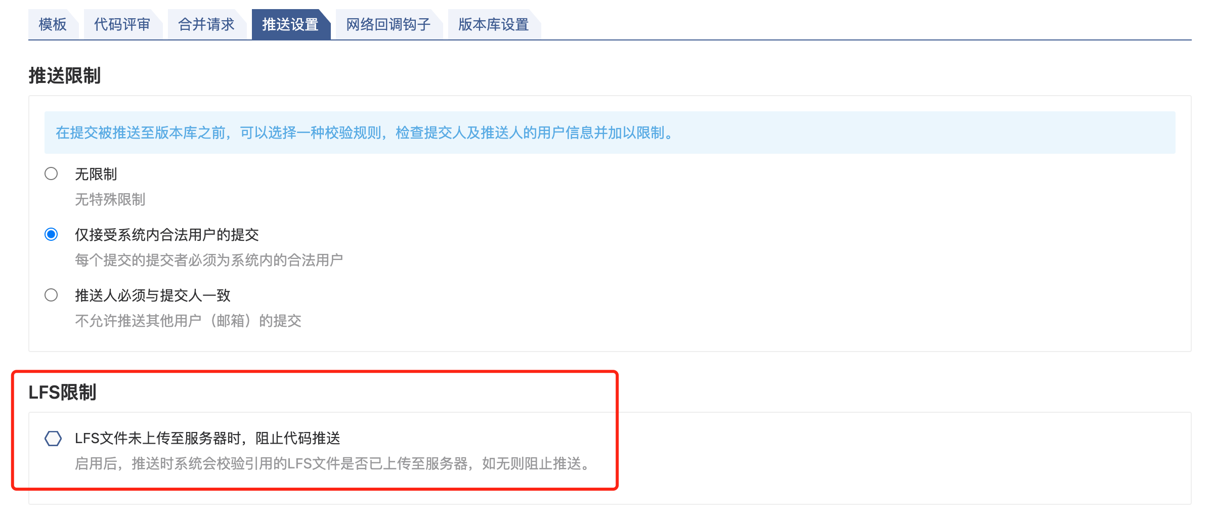Click the 每个提交的提交者必须为系统内的合法用户 description
Image resolution: width=1213 pixels, height=519 pixels.
pyautogui.click(x=209, y=261)
